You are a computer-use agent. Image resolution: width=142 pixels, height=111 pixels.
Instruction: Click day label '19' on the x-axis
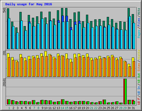(83, 108)
